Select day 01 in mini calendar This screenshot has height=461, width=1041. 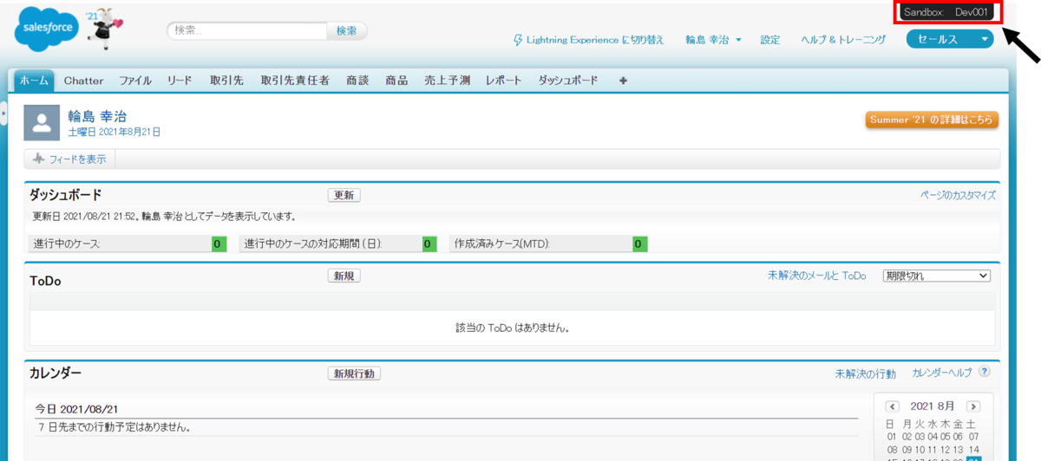point(891,438)
